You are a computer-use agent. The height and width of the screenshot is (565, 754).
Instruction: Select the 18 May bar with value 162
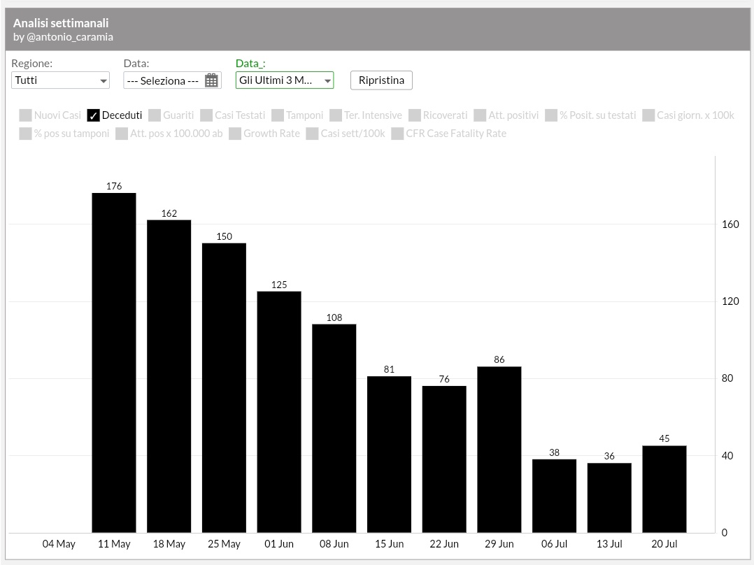pyautogui.click(x=169, y=376)
